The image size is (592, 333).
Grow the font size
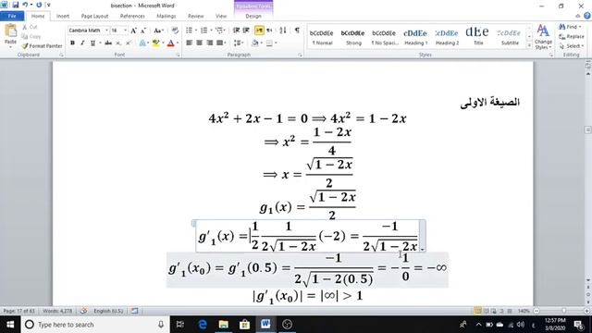[x=133, y=31]
